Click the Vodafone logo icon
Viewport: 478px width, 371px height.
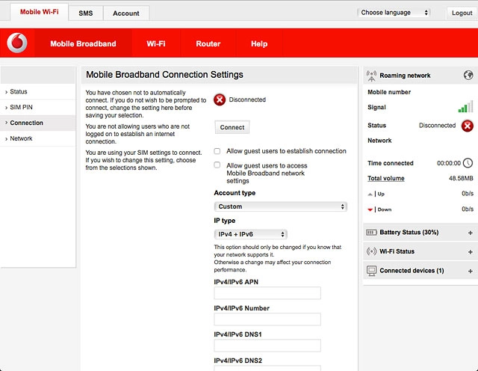coord(17,43)
